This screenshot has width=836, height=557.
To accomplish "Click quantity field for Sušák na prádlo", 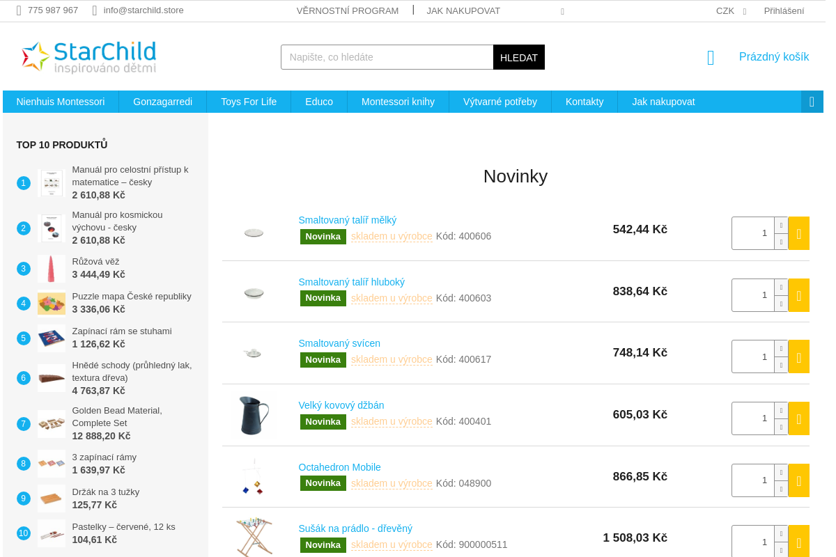I will pos(753,542).
